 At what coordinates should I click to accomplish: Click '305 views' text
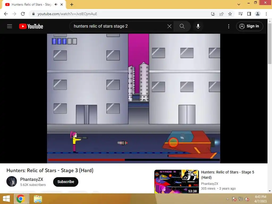tap(208, 189)
